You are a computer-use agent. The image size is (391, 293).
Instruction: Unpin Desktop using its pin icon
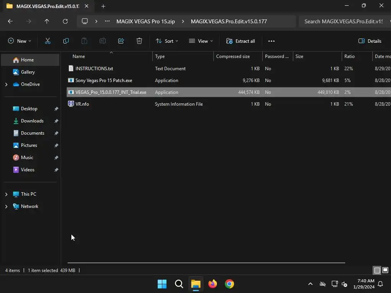[57, 109]
